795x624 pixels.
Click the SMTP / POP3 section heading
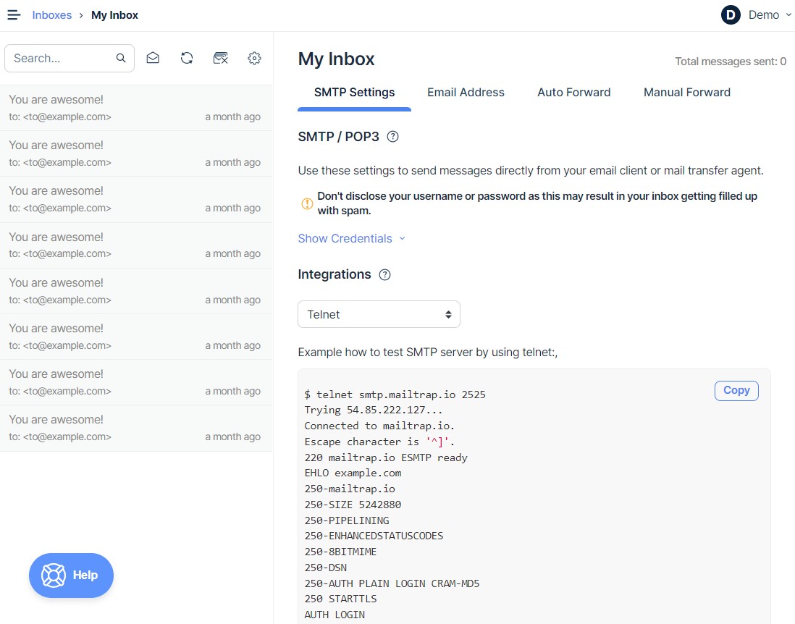(x=339, y=137)
